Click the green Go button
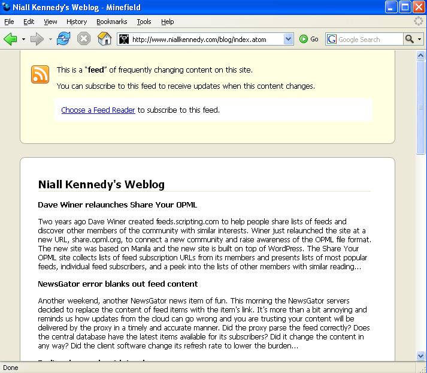The width and height of the screenshot is (427, 373). [x=309, y=39]
